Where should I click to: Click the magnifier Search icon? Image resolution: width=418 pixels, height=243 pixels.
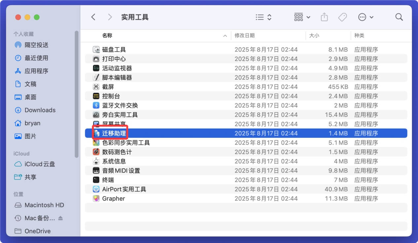399,17
